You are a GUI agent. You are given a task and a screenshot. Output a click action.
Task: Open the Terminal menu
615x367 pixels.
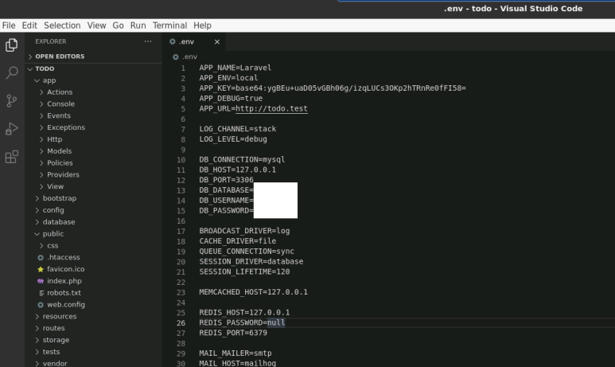coord(169,25)
